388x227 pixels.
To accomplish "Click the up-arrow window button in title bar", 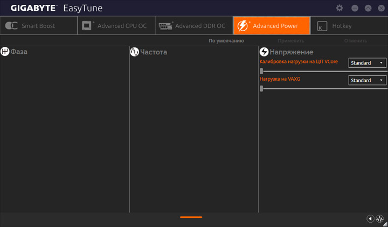I will click(x=368, y=8).
